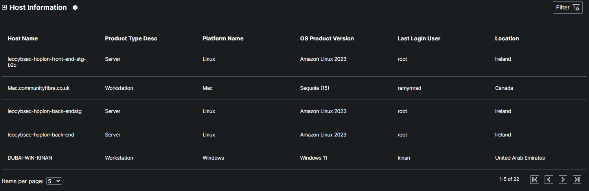
Task: Sort by Platform Name column
Action: point(223,38)
